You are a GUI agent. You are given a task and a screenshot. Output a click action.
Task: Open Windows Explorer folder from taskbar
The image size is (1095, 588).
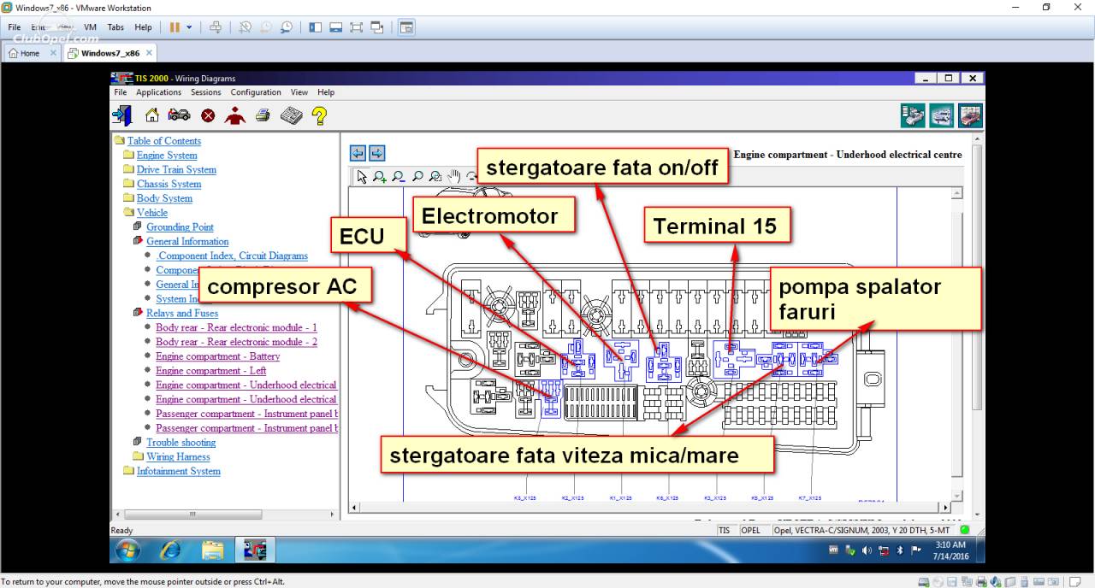212,550
